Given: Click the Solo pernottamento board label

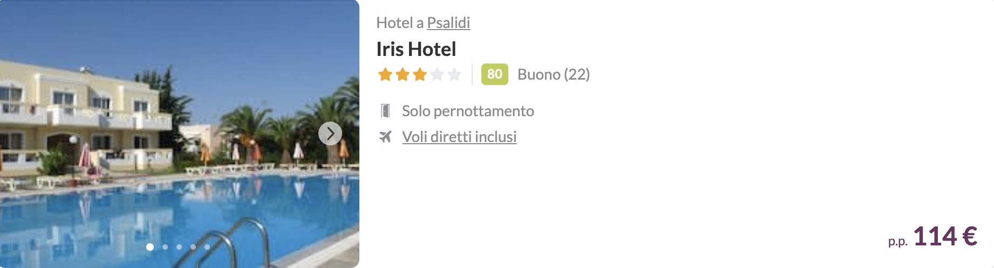Looking at the screenshot, I should (x=468, y=111).
